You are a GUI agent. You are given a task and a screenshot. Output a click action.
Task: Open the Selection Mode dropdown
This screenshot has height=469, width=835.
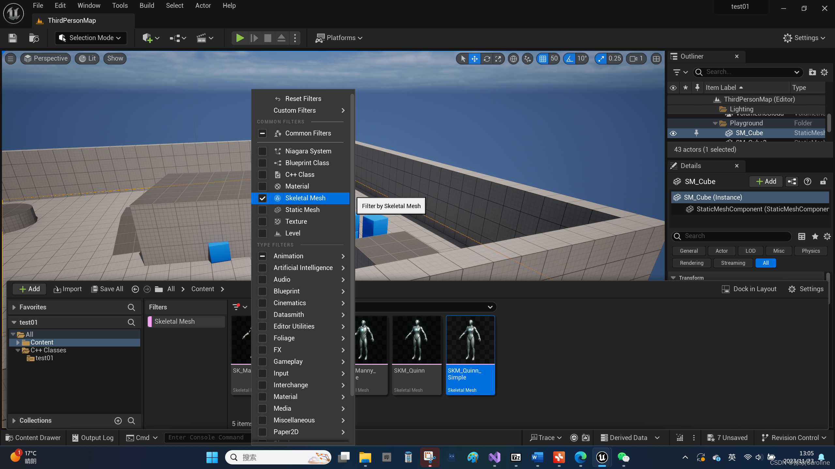(91, 38)
